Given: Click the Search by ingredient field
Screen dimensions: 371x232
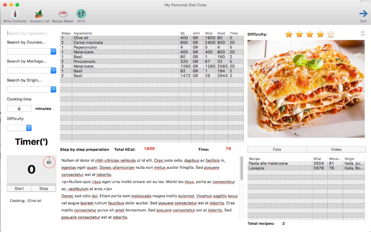Looking at the screenshot, I should point(32,33).
